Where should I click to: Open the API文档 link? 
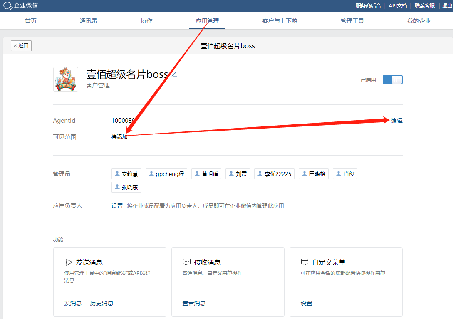[x=398, y=6]
